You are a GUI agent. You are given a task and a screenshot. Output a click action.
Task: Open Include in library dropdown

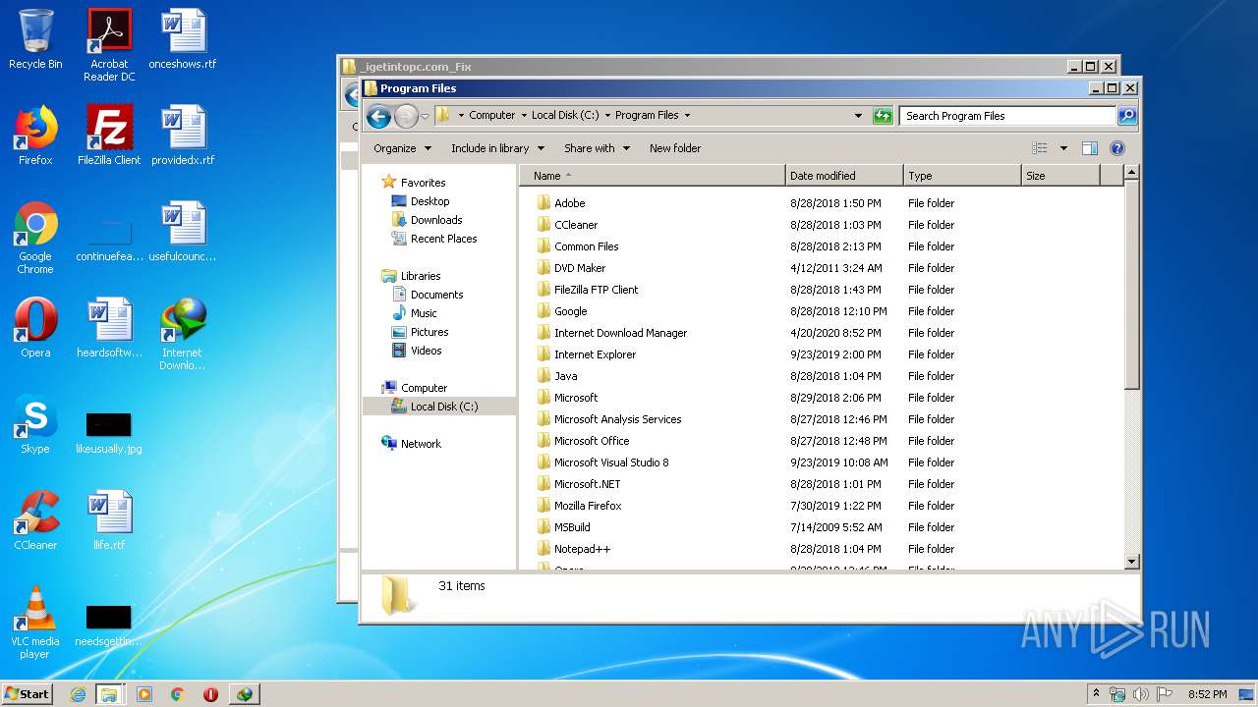coord(497,148)
